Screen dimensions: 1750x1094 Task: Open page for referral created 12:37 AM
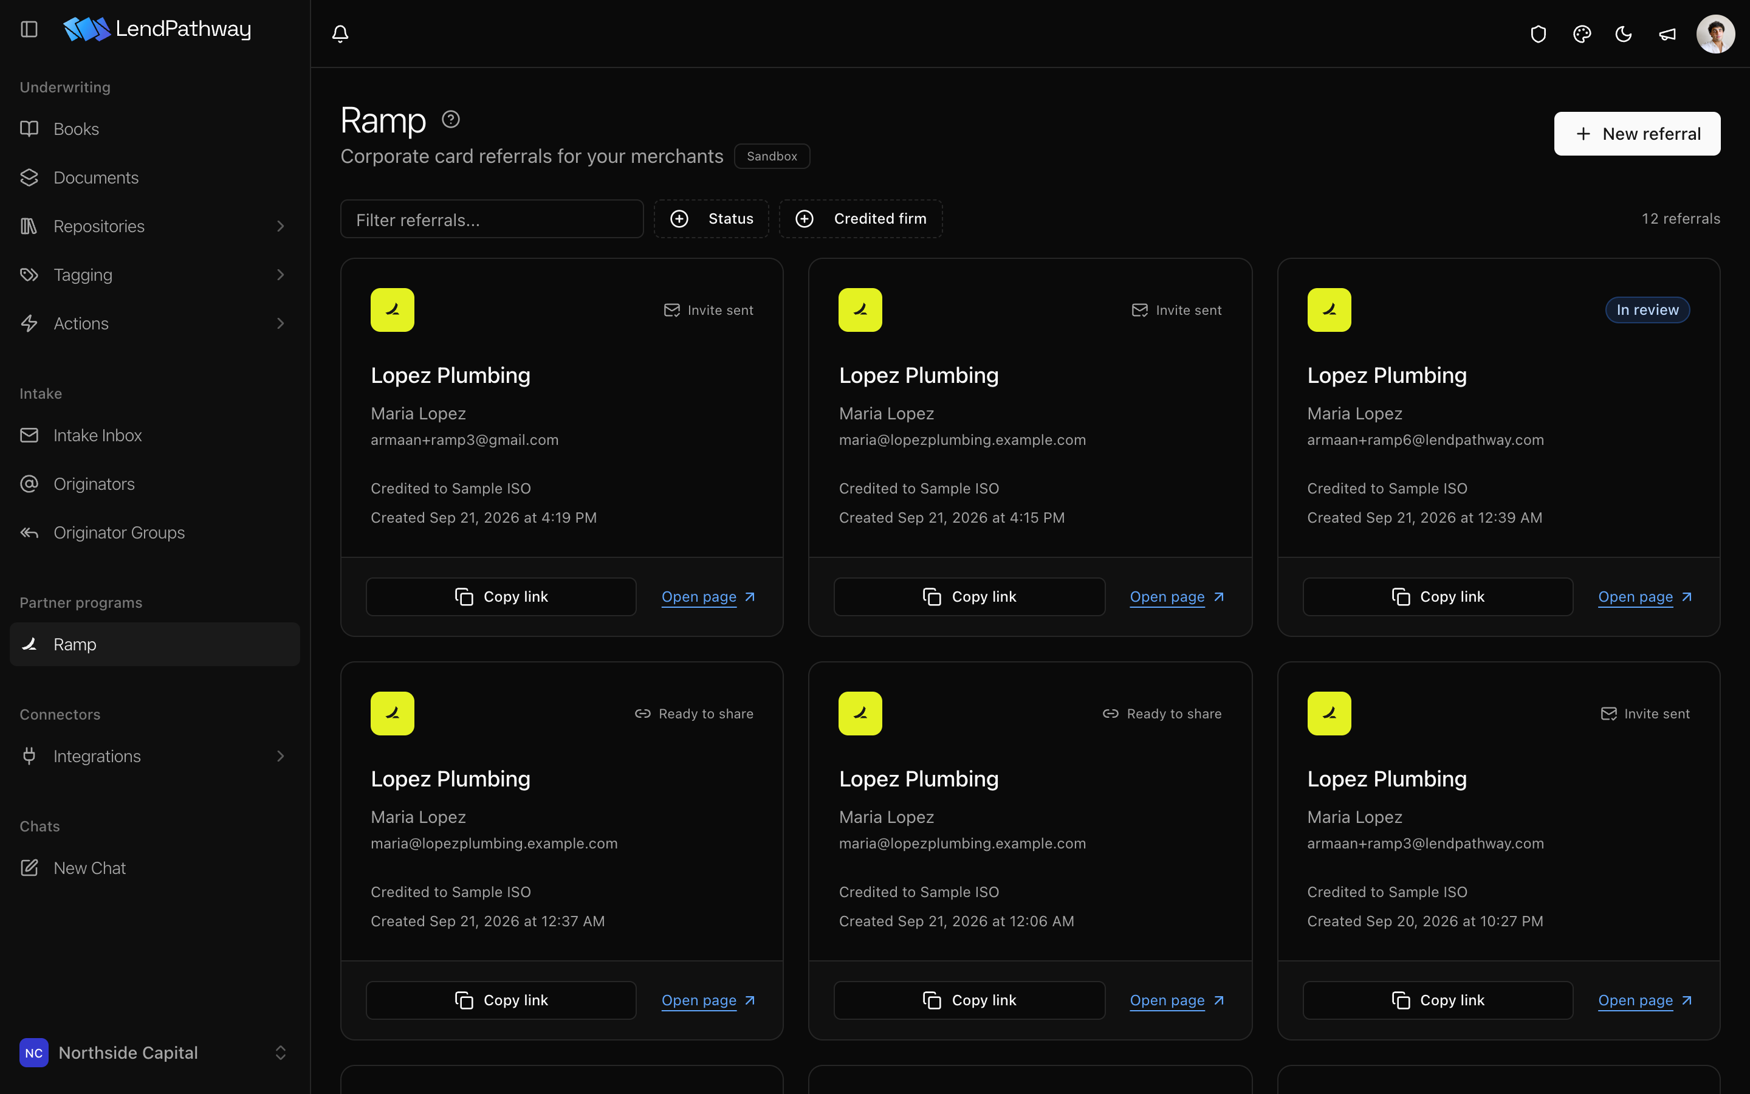click(709, 1000)
